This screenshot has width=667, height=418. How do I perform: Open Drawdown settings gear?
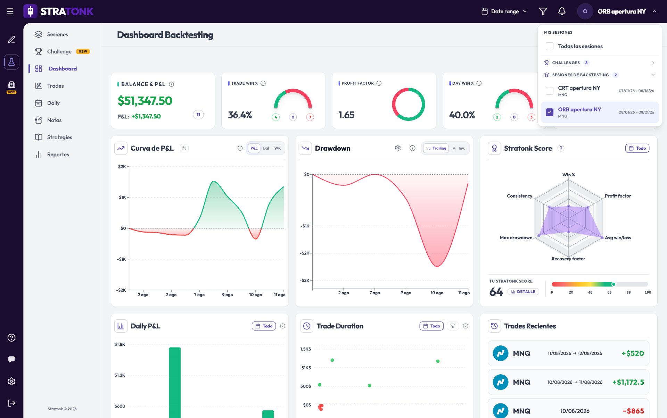[398, 148]
